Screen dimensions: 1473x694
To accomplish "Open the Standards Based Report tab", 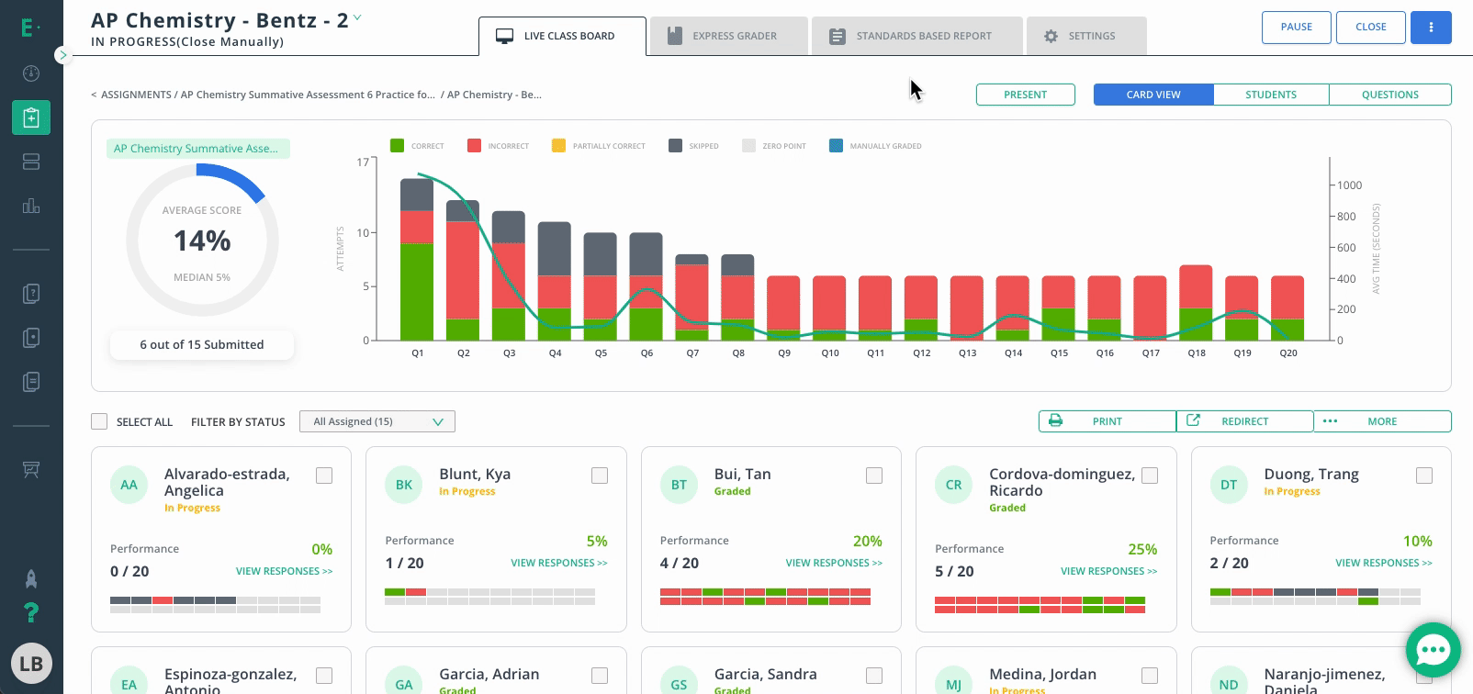I will pyautogui.click(x=916, y=36).
